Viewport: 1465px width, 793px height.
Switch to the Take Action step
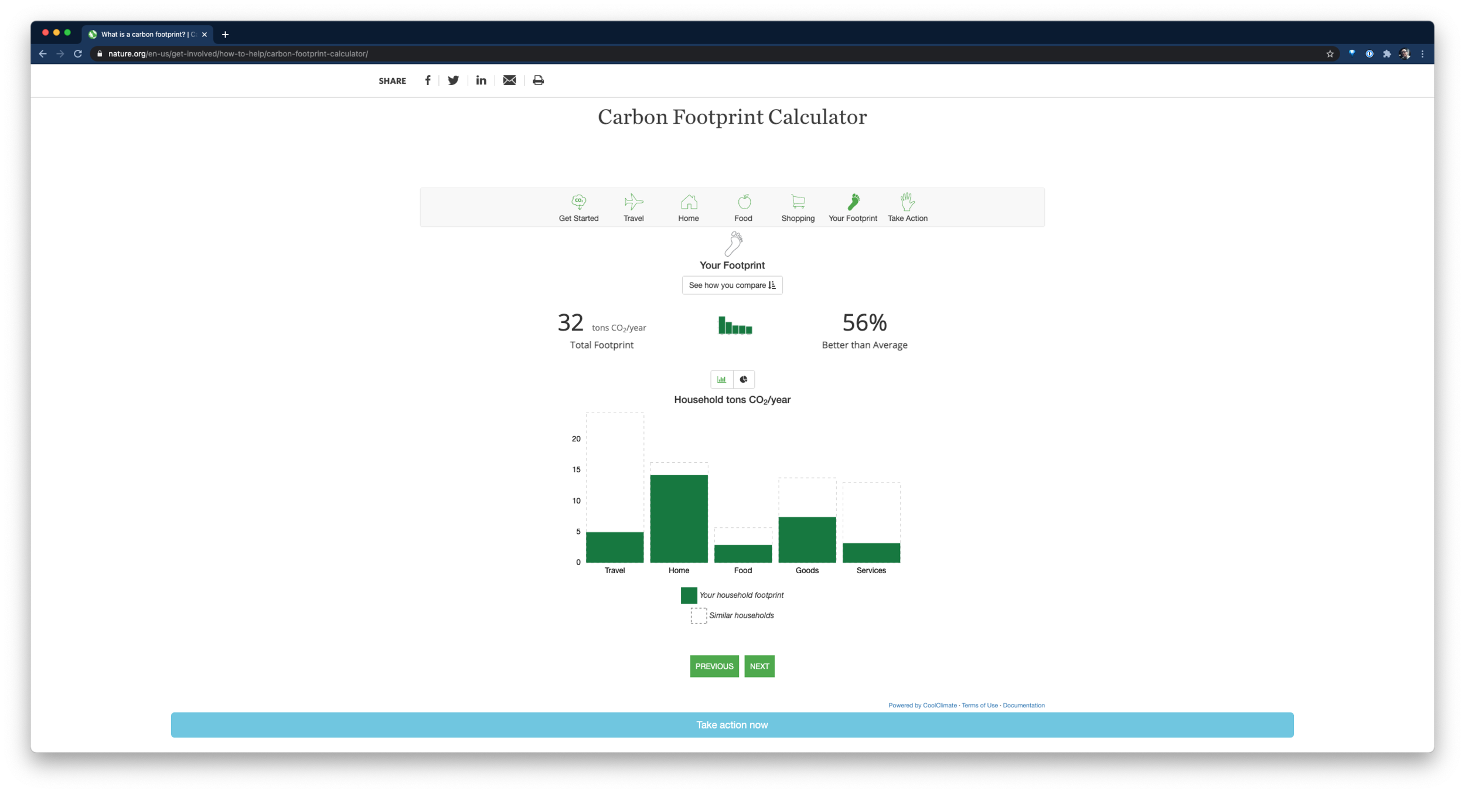pyautogui.click(x=907, y=202)
